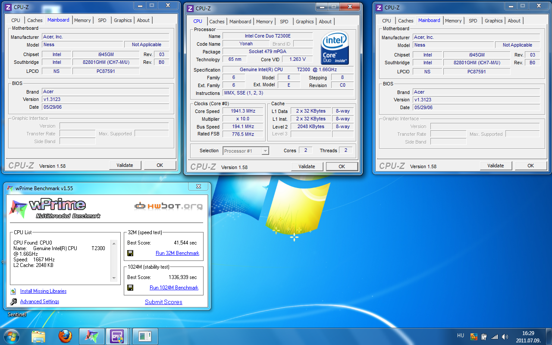552x345 pixels.
Task: Select Caches tab in right CPU-Z window
Action: click(x=406, y=21)
